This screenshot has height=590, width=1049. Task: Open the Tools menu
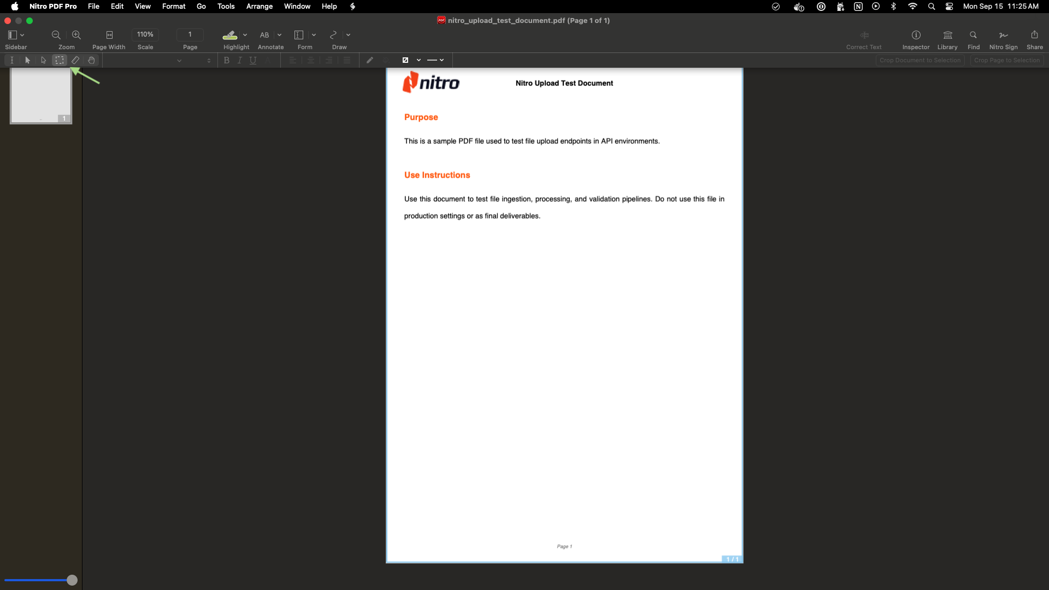pos(226,7)
